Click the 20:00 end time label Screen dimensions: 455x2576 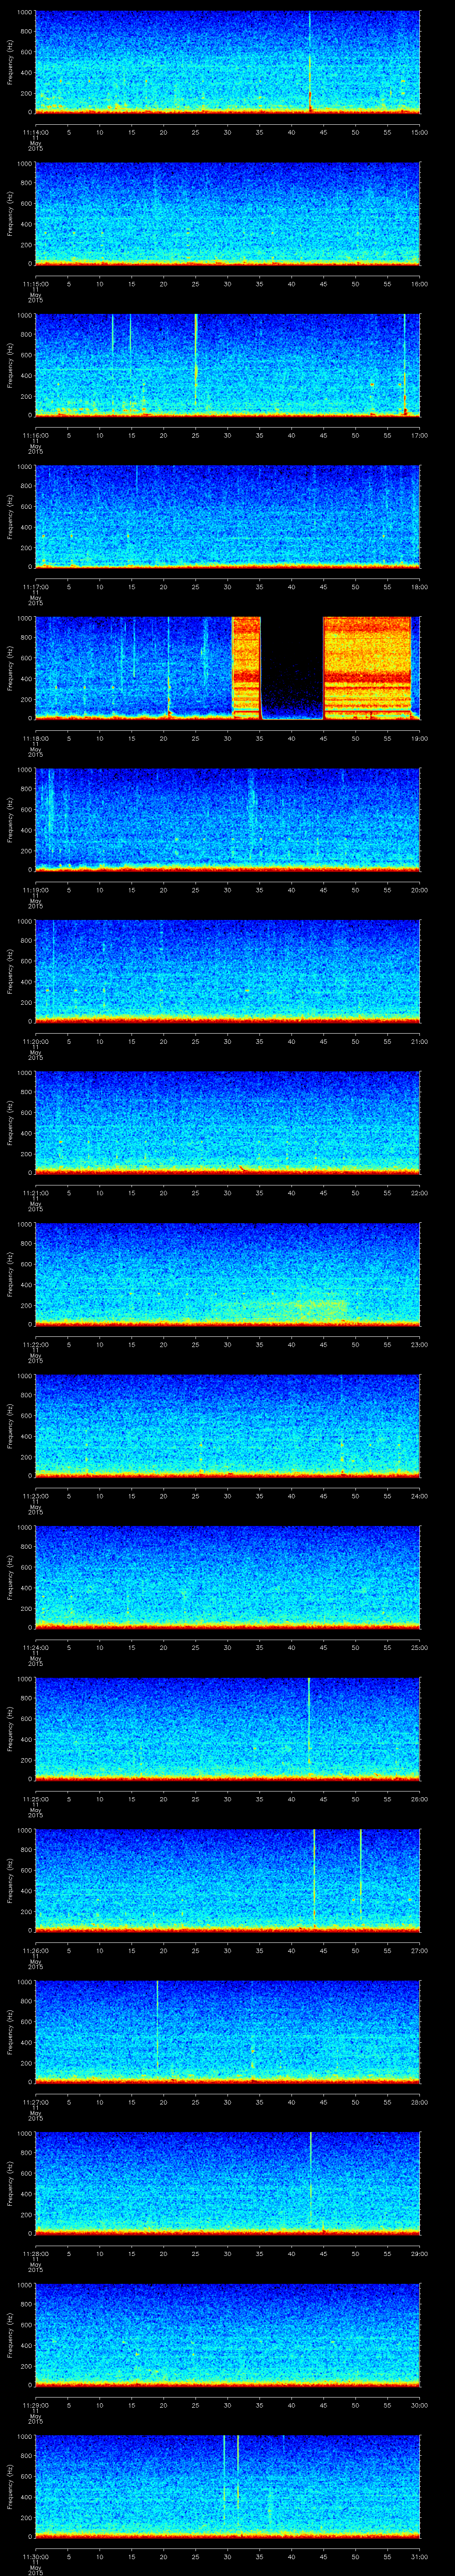(x=419, y=890)
